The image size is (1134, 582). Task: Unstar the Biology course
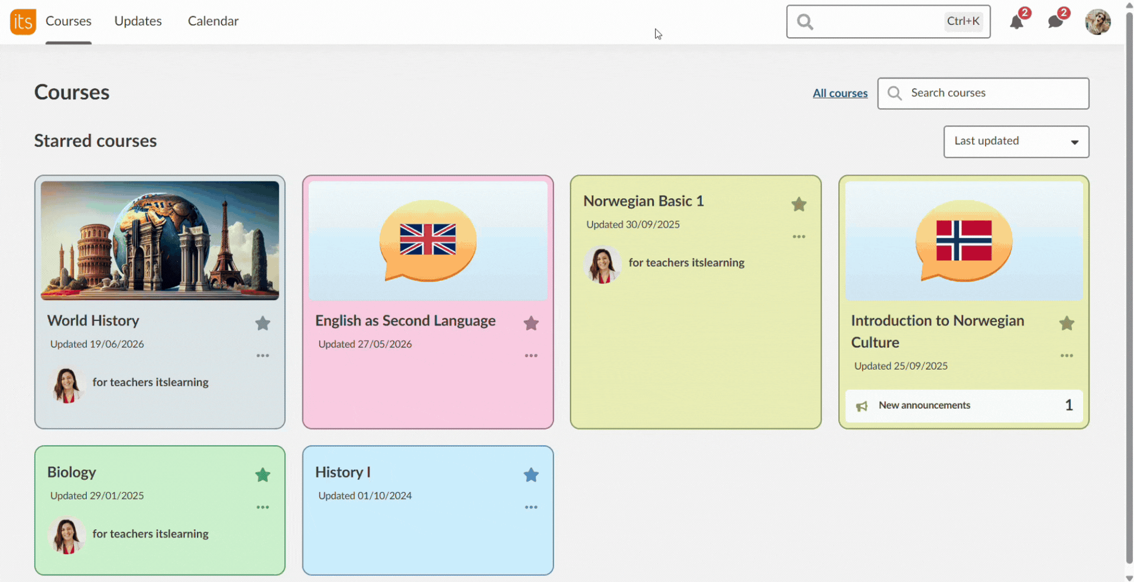tap(263, 475)
